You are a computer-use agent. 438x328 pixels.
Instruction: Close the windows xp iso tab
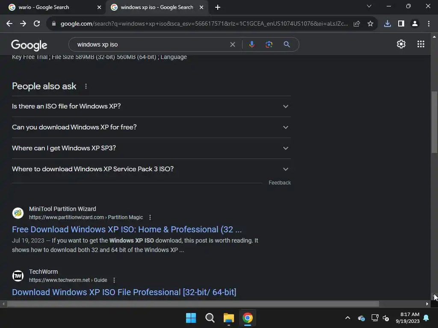point(201,8)
